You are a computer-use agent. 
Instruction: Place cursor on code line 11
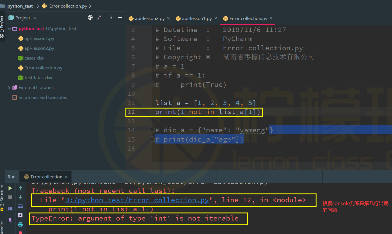tap(206, 103)
